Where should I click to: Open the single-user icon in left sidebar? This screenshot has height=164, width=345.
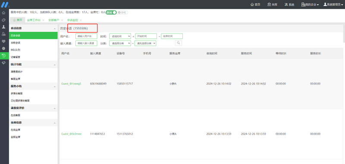[4, 27]
